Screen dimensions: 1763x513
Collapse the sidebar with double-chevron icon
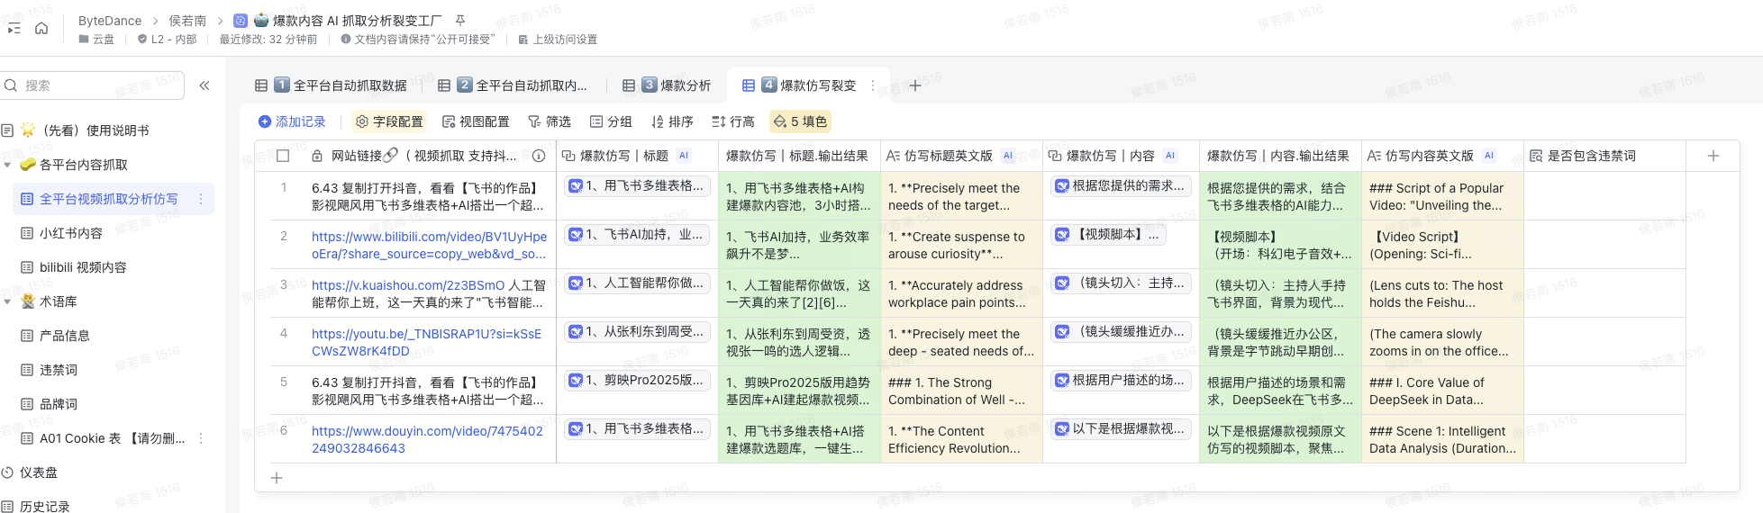tap(204, 85)
